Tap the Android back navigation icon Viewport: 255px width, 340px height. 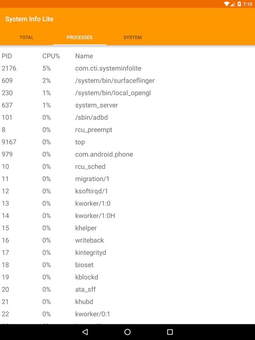tap(85, 332)
